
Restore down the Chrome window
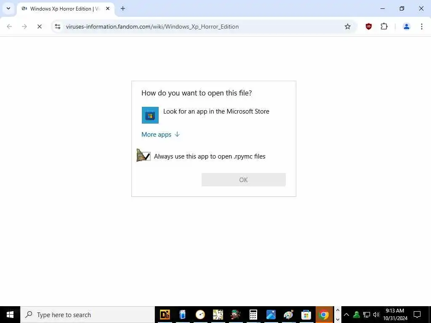pyautogui.click(x=402, y=8)
